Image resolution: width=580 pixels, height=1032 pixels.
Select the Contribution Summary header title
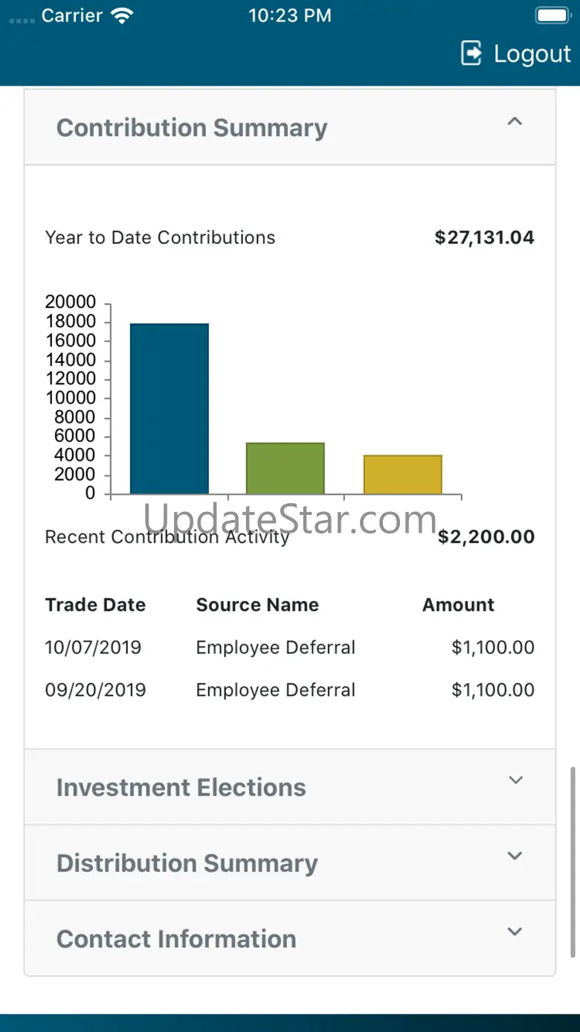[x=192, y=128]
